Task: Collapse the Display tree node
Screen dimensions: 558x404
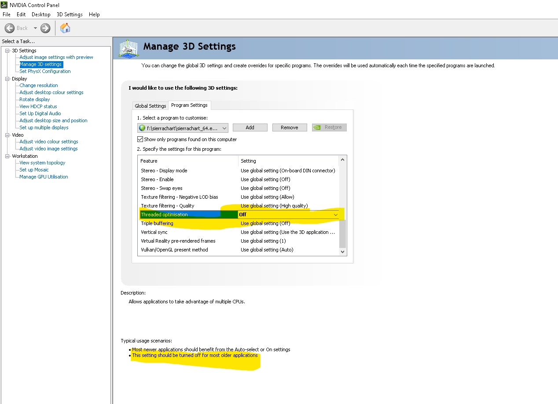Action: tap(7, 79)
